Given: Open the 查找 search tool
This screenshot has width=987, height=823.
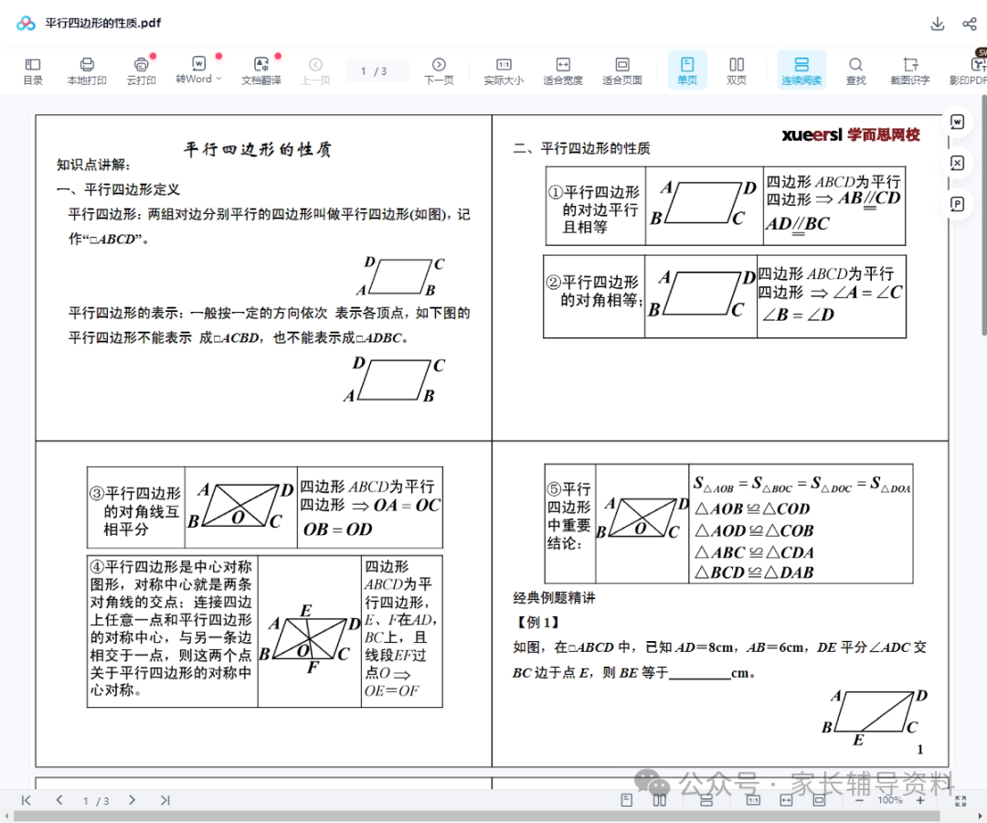Looking at the screenshot, I should click(855, 70).
